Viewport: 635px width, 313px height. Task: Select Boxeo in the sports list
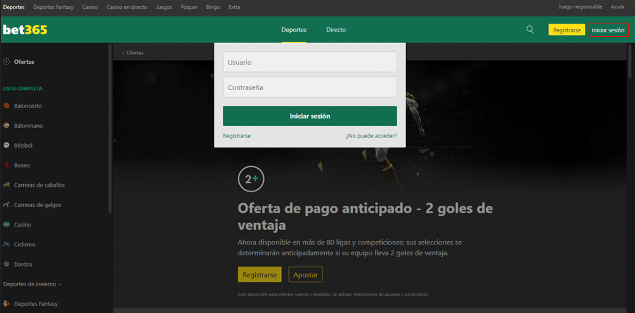click(x=22, y=165)
